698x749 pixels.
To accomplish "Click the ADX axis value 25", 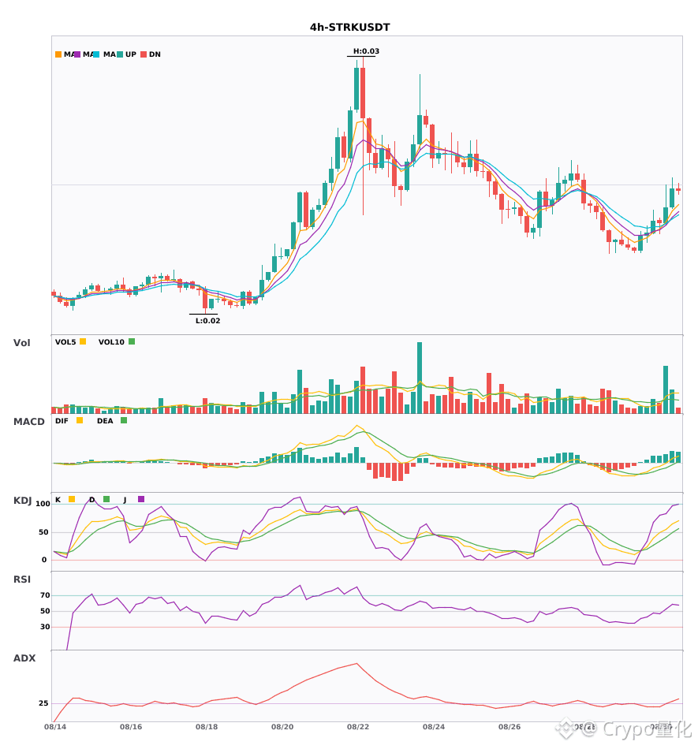I will [x=43, y=703].
